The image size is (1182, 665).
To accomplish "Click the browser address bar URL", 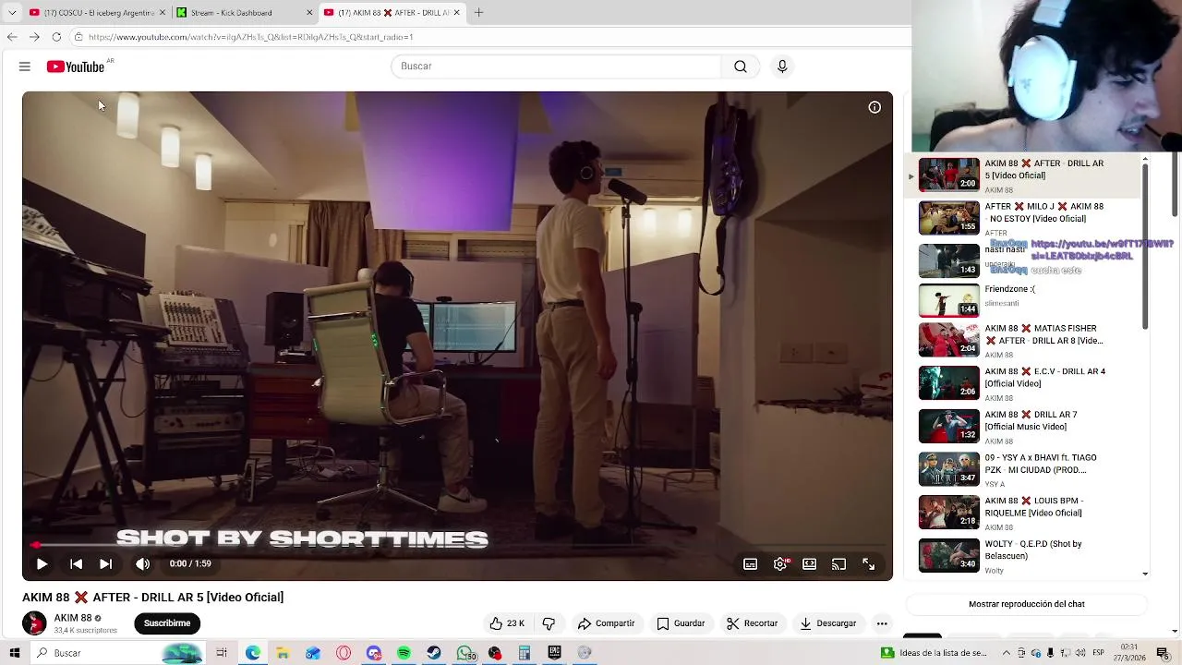I will 250,37.
